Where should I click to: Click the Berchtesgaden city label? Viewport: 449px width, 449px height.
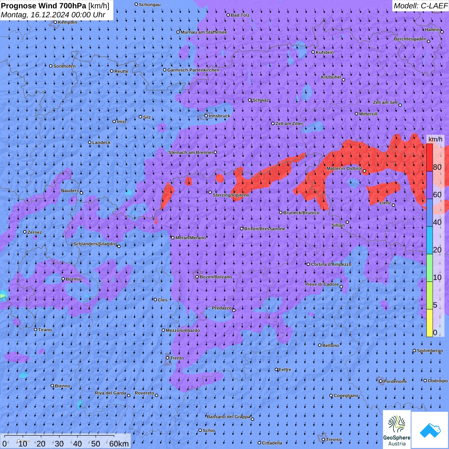(x=410, y=39)
